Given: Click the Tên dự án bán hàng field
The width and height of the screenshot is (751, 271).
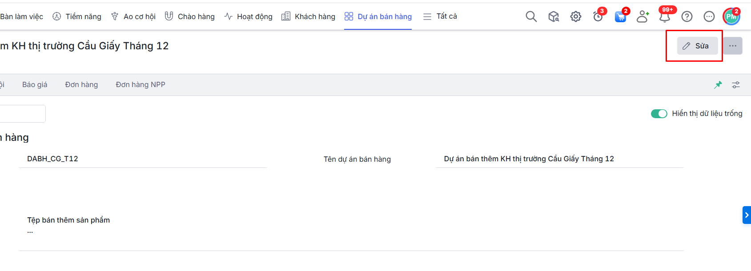Looking at the screenshot, I should point(559,159).
